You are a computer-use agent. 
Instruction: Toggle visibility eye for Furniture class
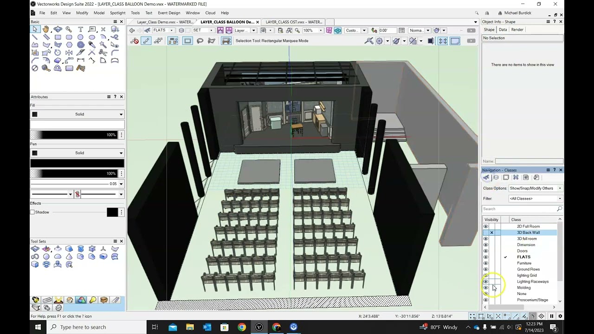[486, 263]
